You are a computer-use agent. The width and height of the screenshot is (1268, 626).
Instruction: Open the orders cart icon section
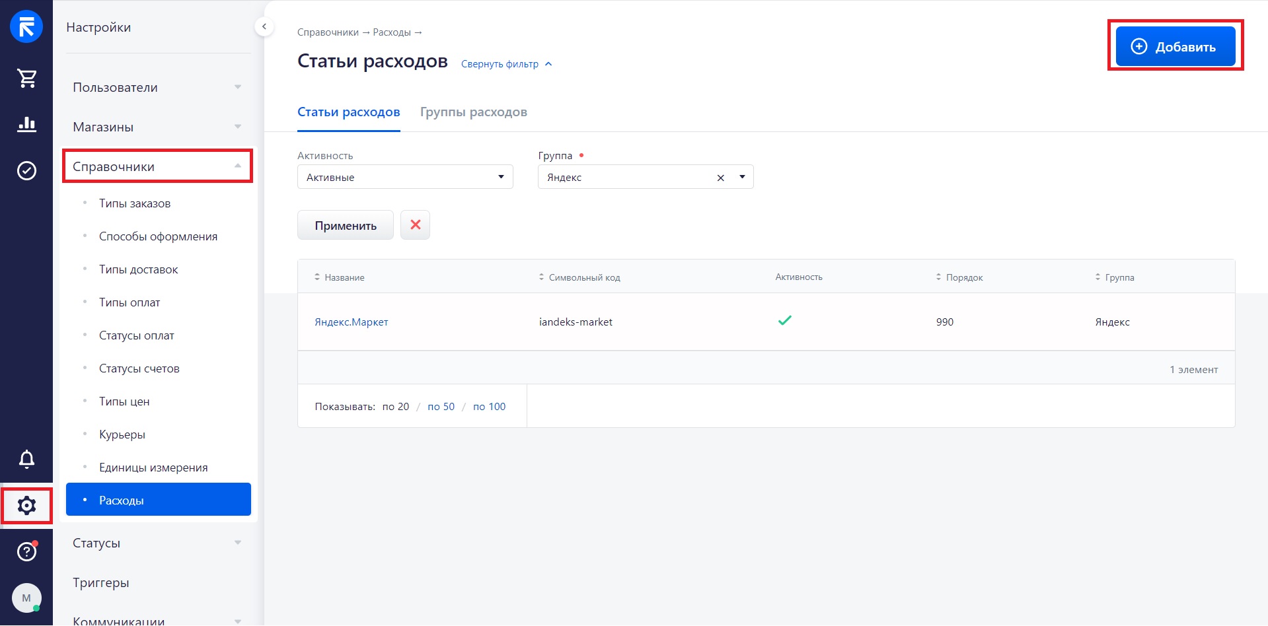[26, 78]
